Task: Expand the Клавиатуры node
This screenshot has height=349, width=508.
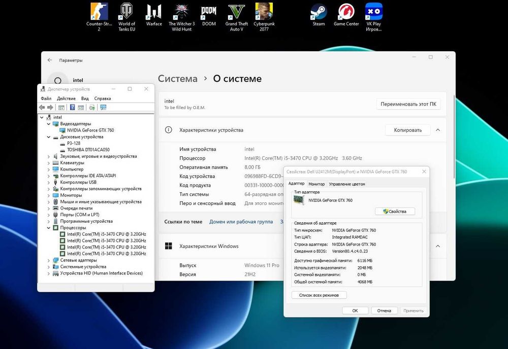Action: 49,163
